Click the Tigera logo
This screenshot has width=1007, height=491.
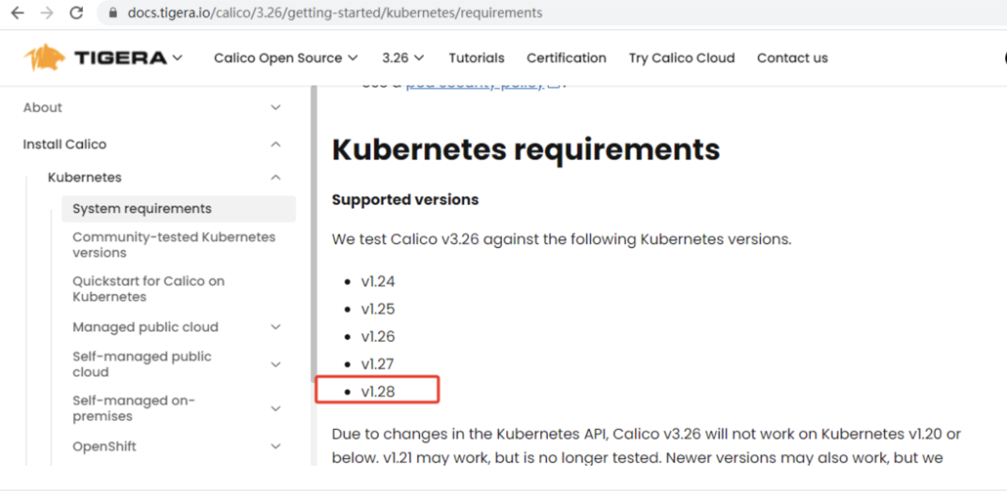95,58
